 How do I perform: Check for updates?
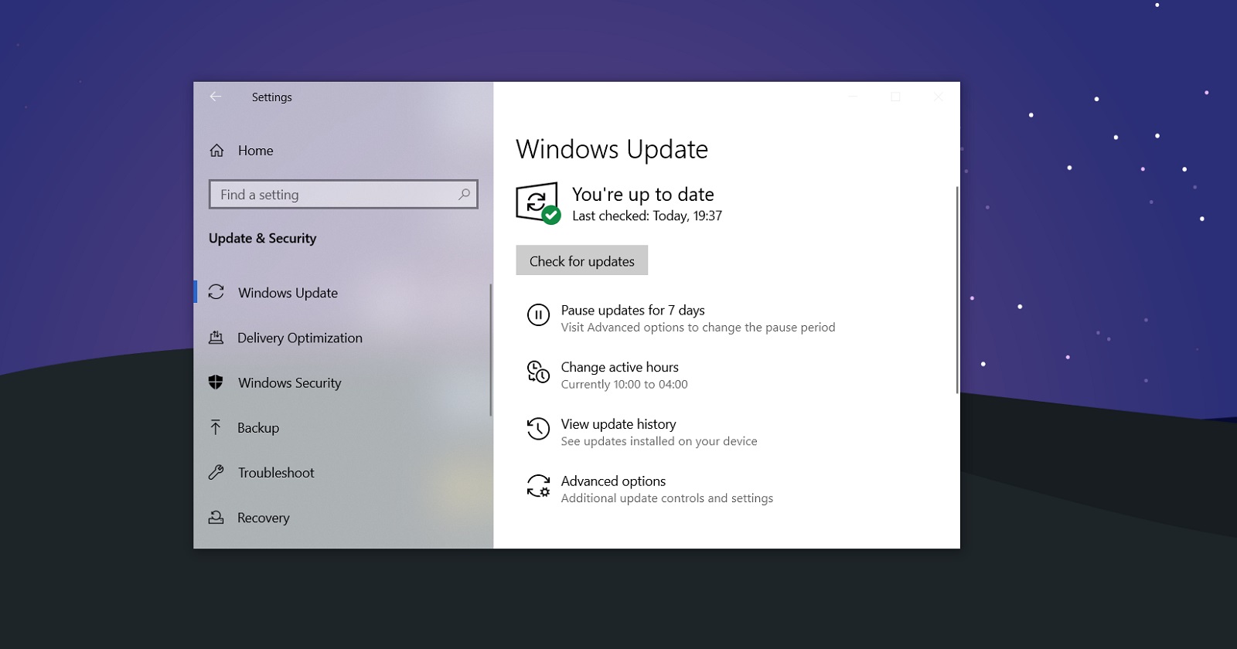click(x=582, y=260)
